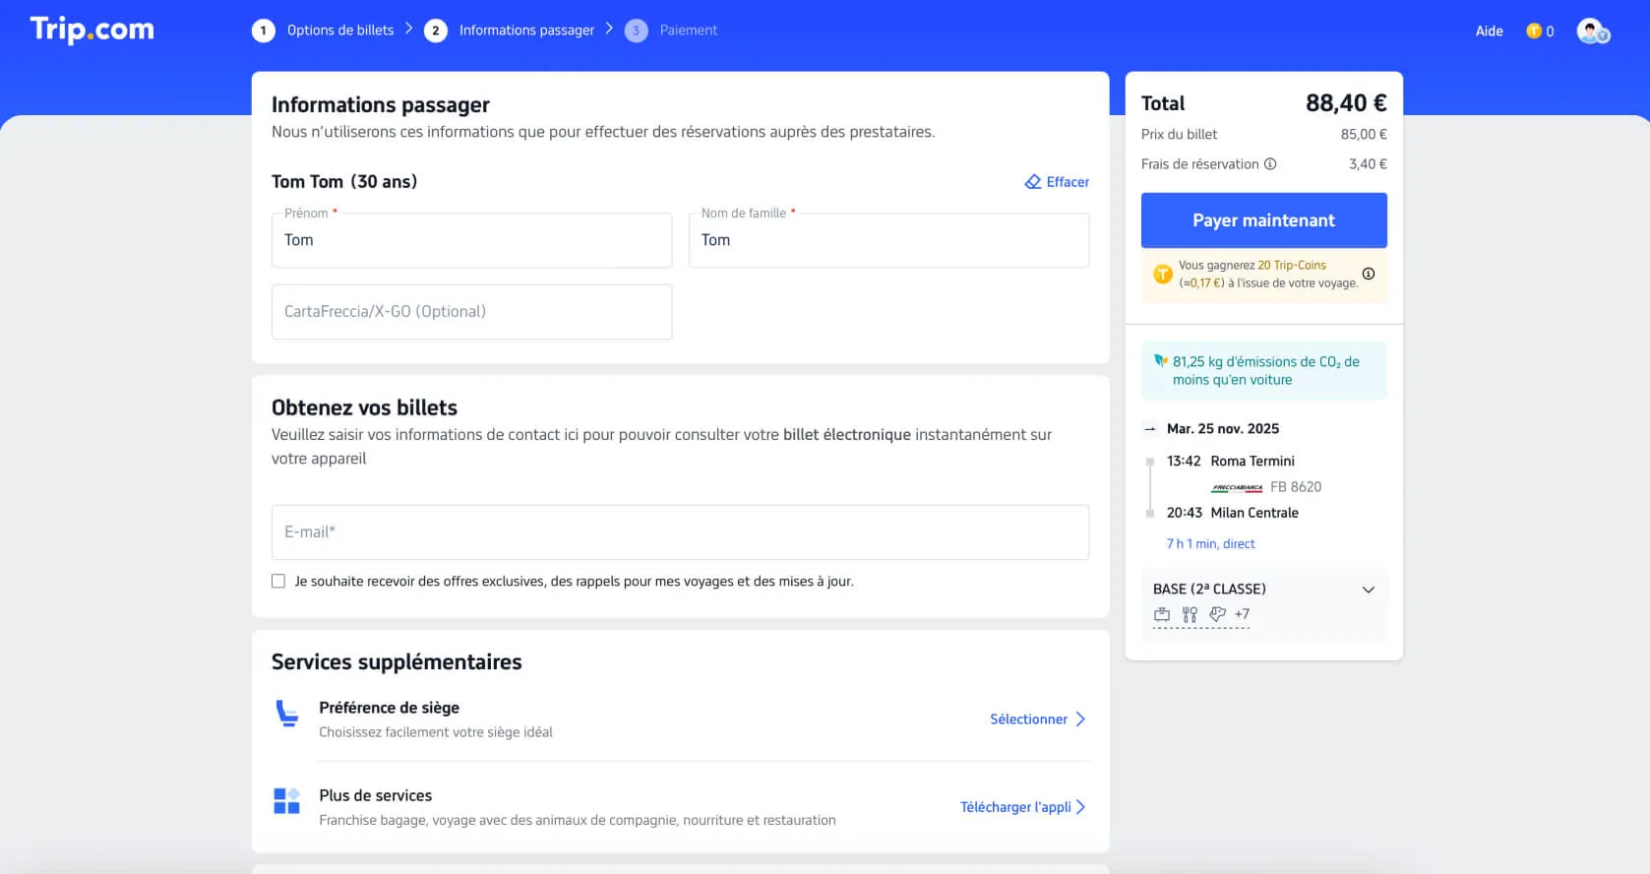Click the 88,40 € total amount
The image size is (1650, 874).
(x=1346, y=103)
